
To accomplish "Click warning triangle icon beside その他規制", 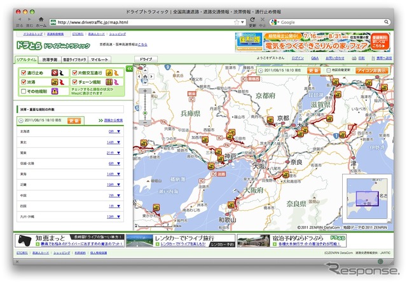I will click(x=55, y=91).
